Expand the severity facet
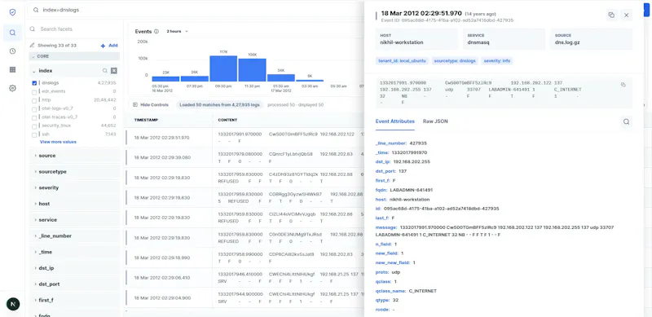652x317 pixels. click(75, 187)
